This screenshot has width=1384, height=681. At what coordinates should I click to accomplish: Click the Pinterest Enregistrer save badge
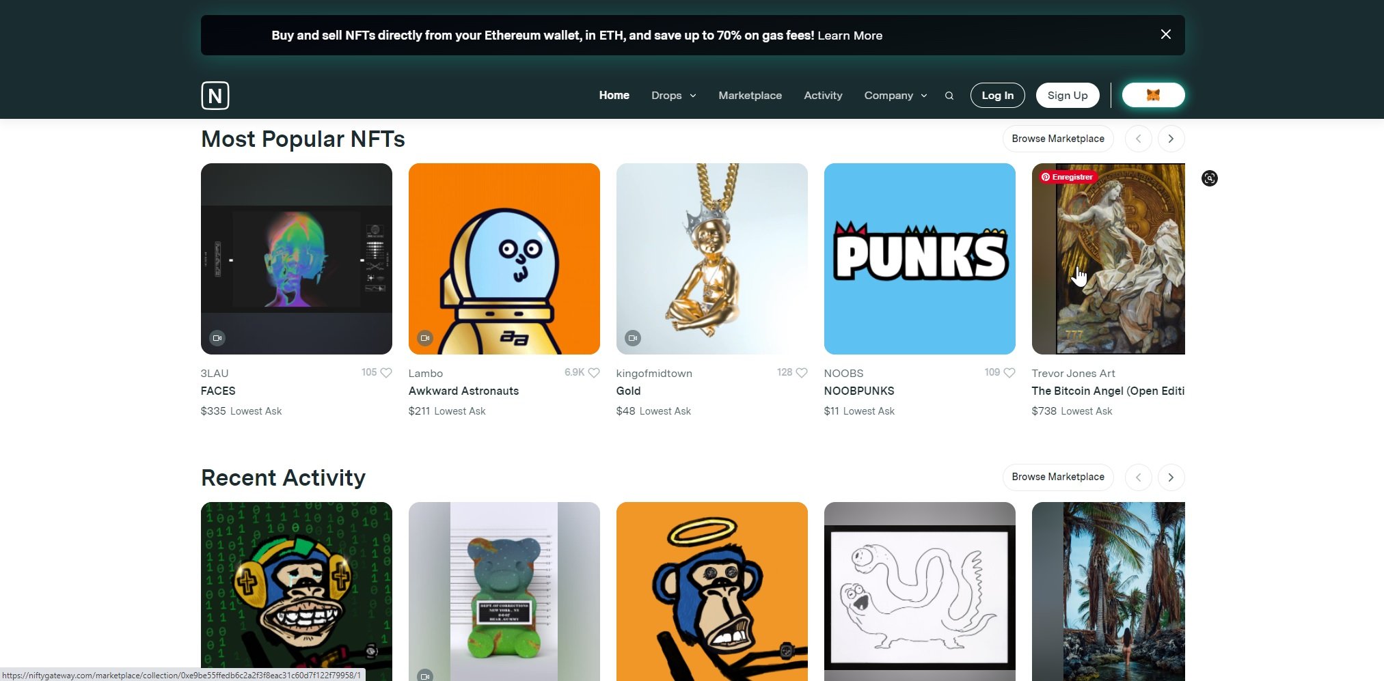click(x=1068, y=177)
